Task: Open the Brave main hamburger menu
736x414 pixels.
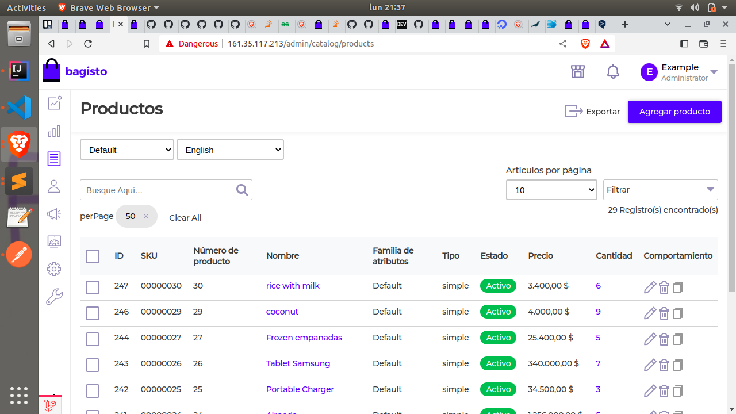Action: (x=723, y=44)
